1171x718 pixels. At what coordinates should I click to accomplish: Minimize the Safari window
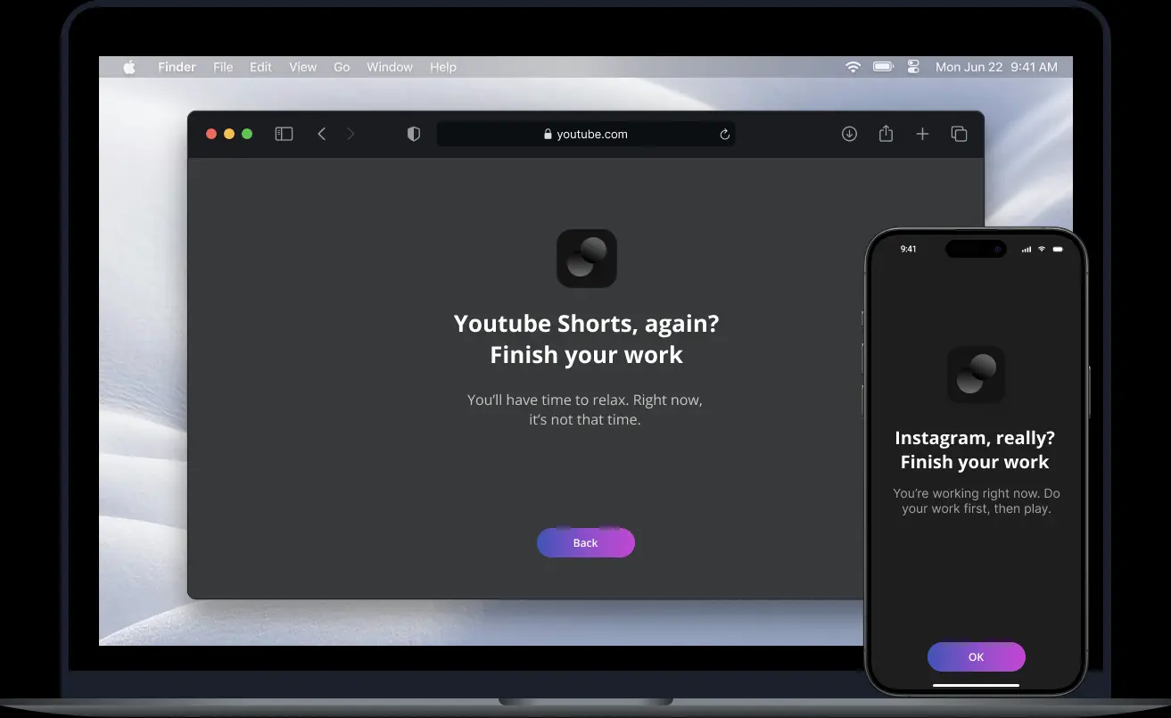(229, 134)
